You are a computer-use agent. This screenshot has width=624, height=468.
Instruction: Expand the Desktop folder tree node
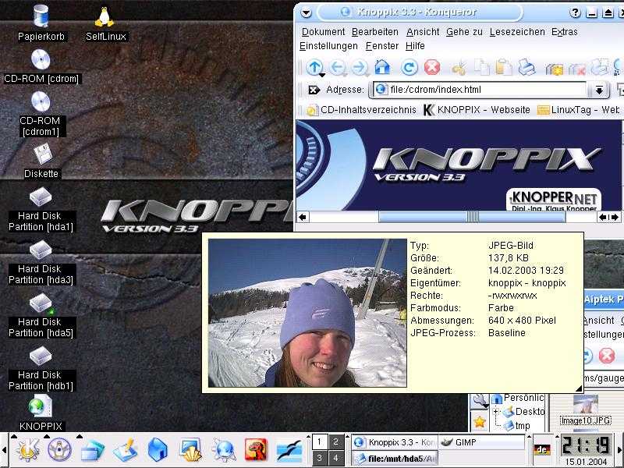496,411
